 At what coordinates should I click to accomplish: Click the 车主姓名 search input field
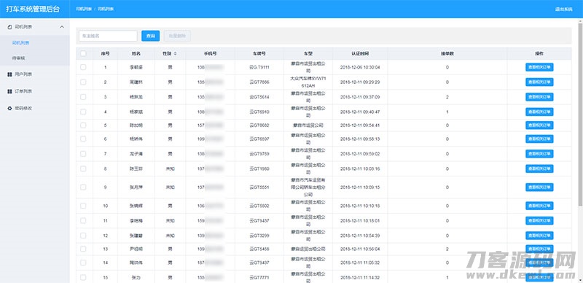pos(108,36)
